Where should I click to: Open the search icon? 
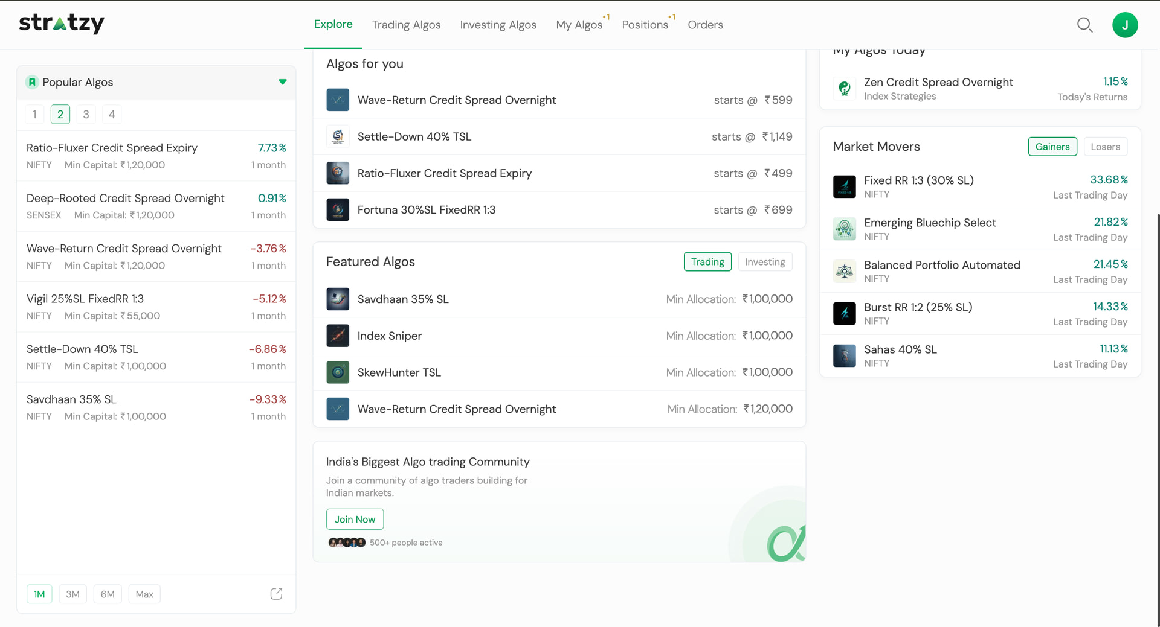[1085, 25]
